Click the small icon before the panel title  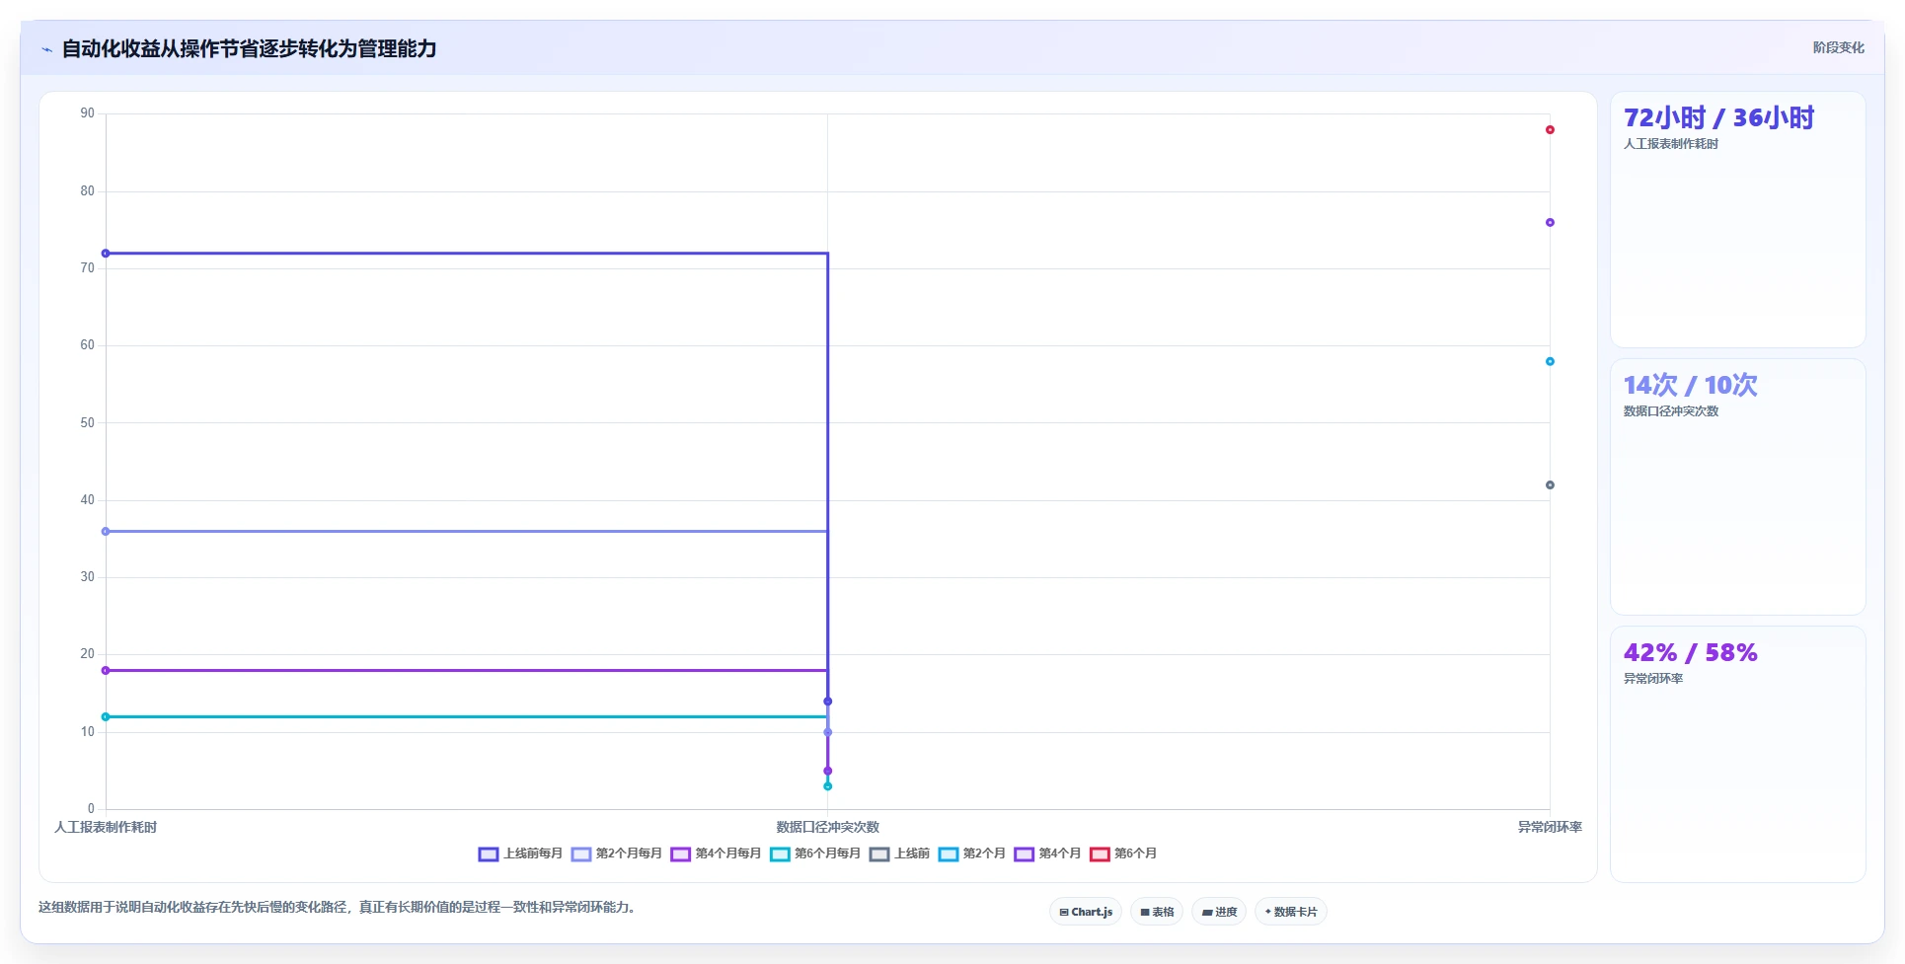point(46,49)
